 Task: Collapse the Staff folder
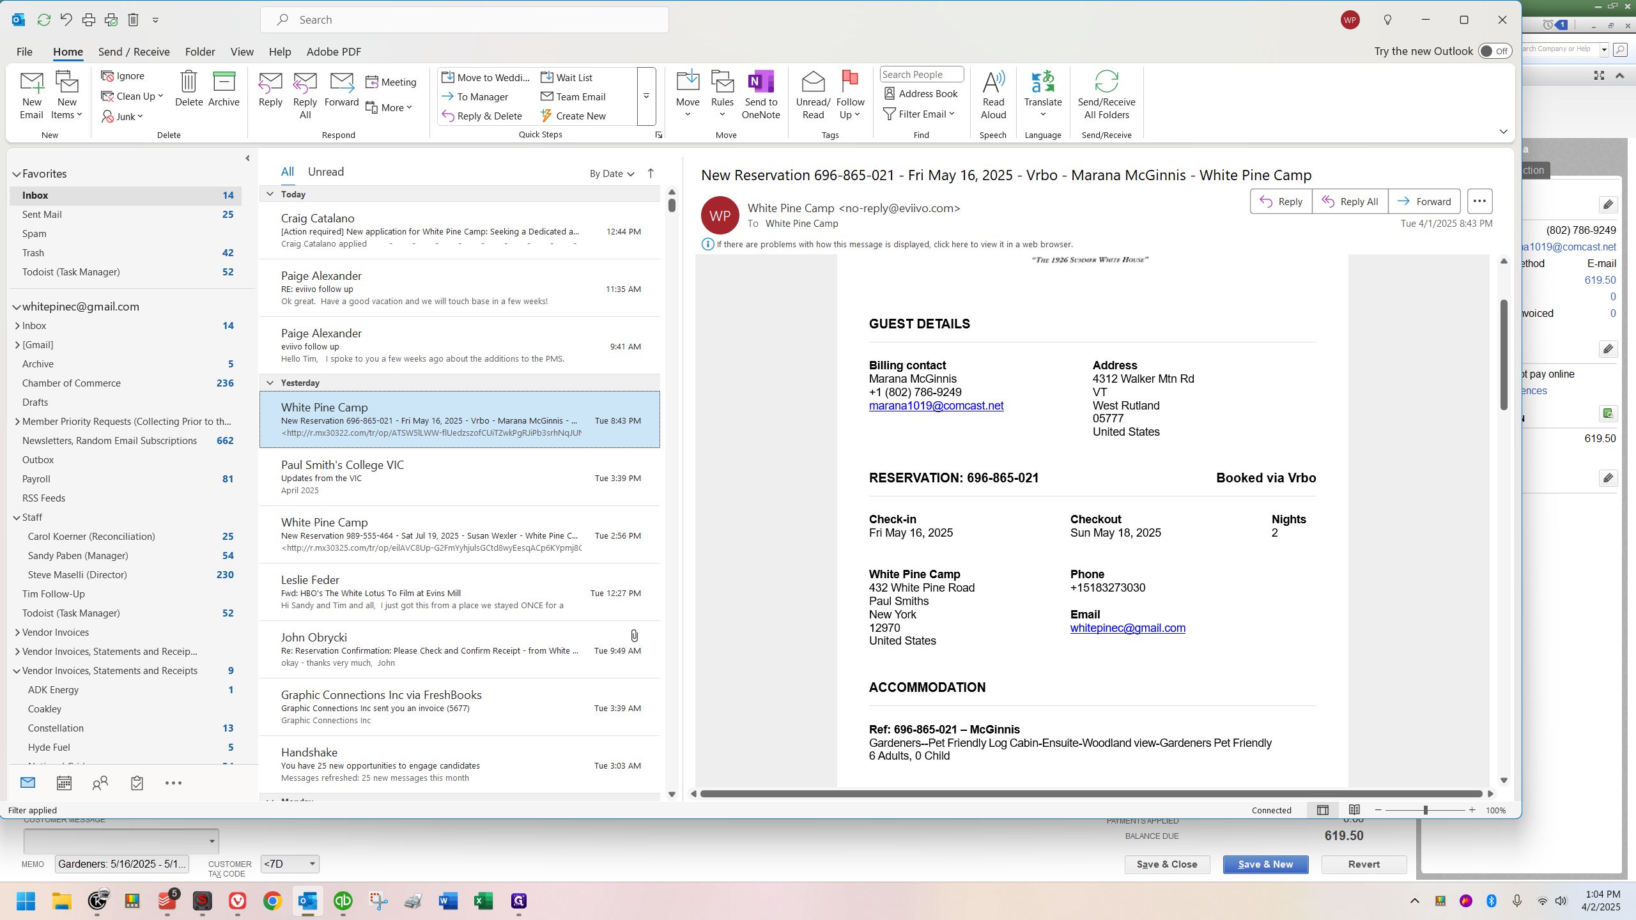coord(17,517)
